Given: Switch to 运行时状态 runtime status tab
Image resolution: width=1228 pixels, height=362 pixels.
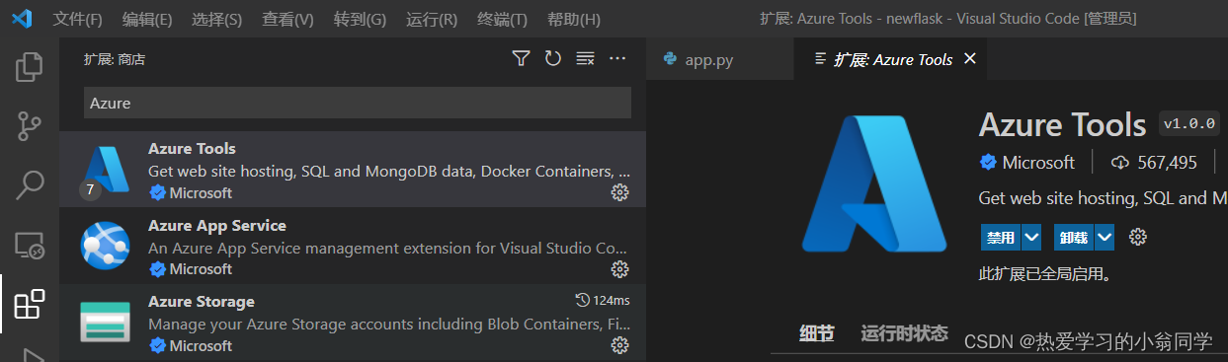Looking at the screenshot, I should [x=904, y=333].
